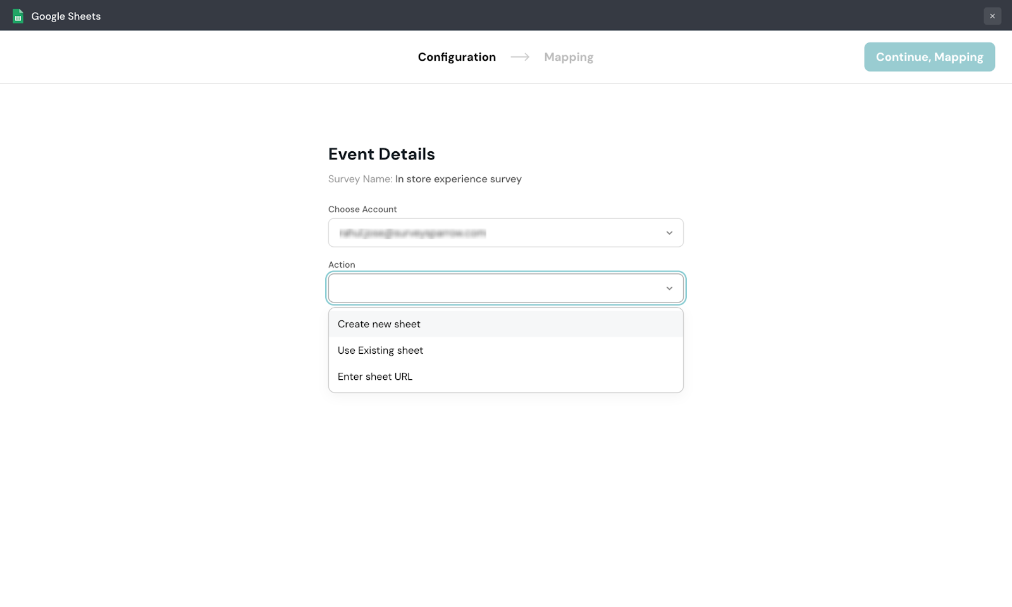Switch to the Configuration step

pyautogui.click(x=457, y=57)
